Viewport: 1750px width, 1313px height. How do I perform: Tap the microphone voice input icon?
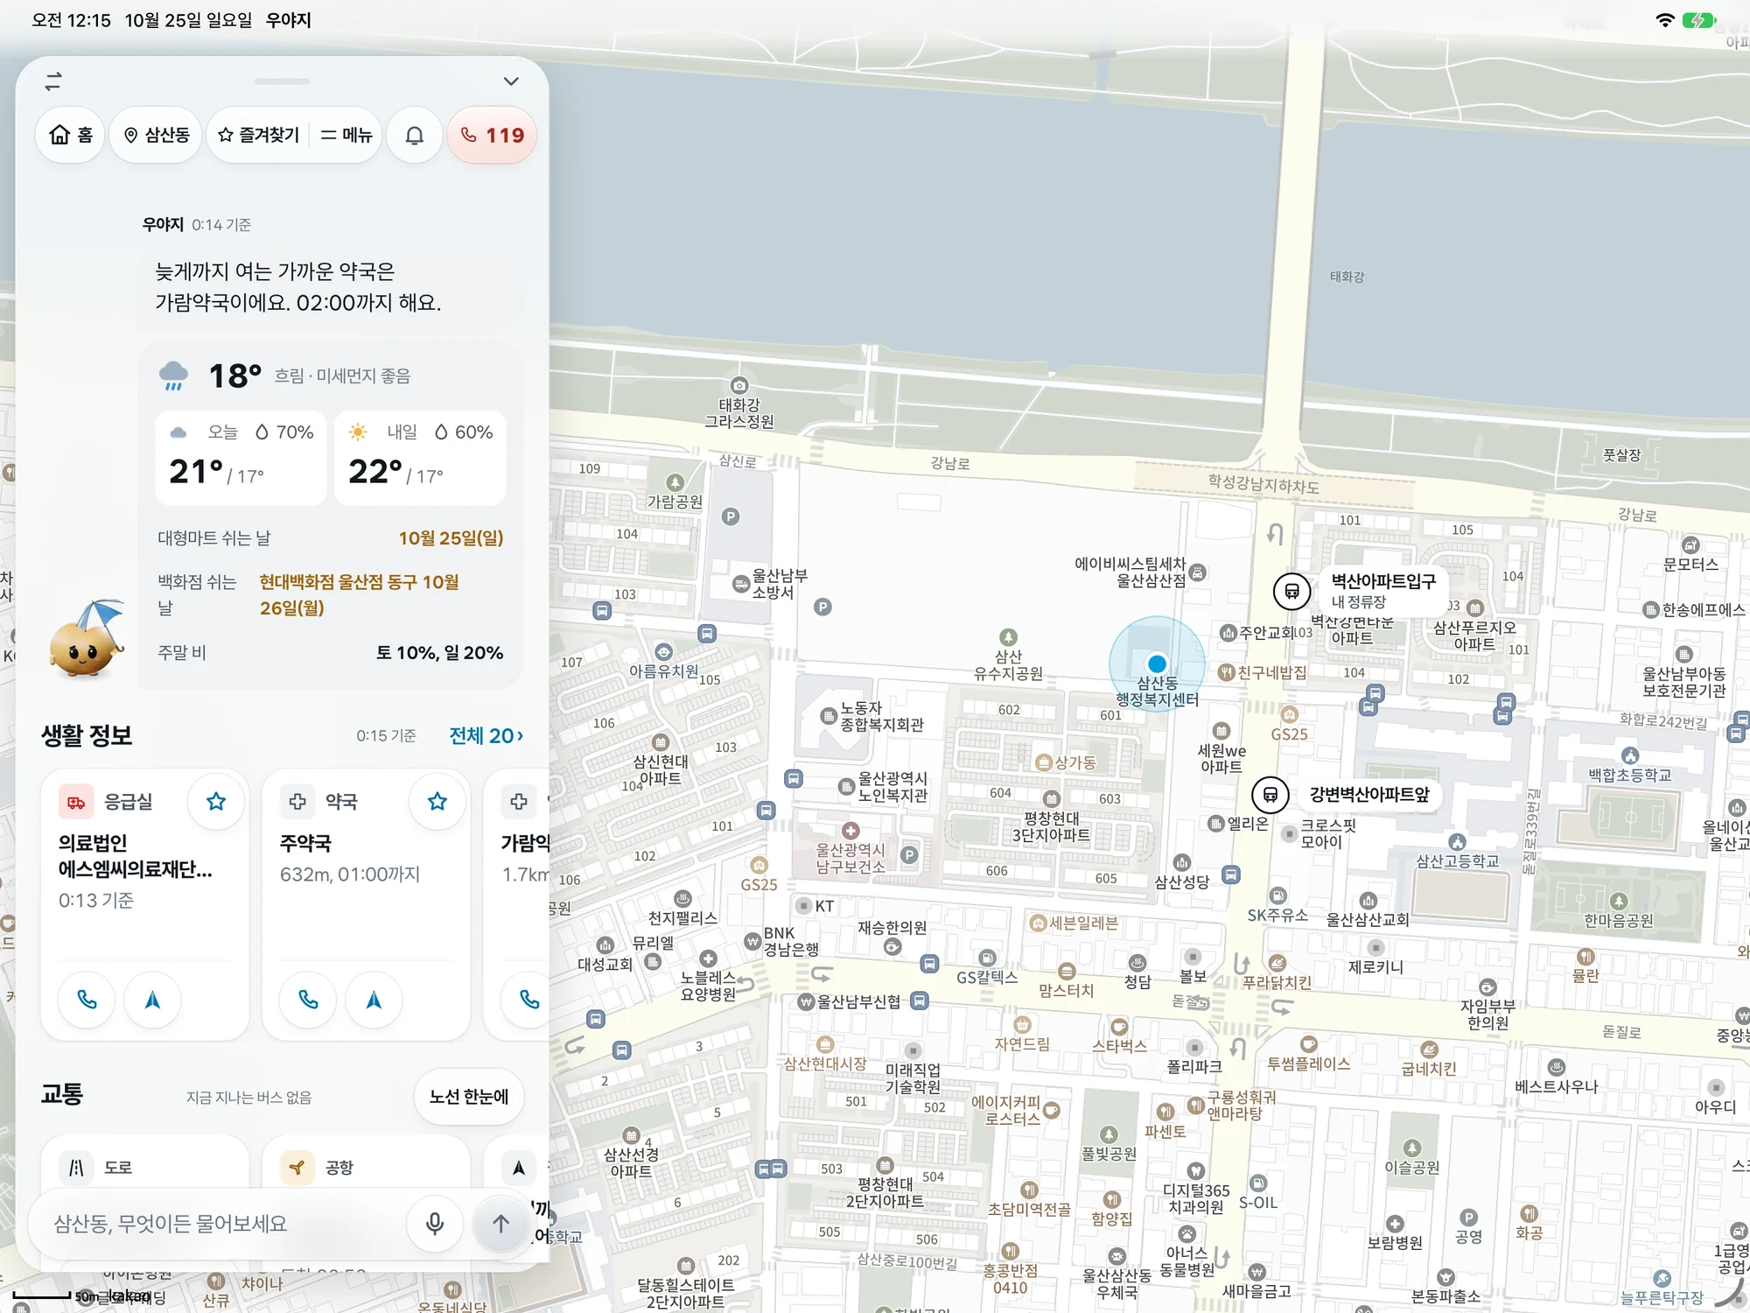tap(434, 1224)
